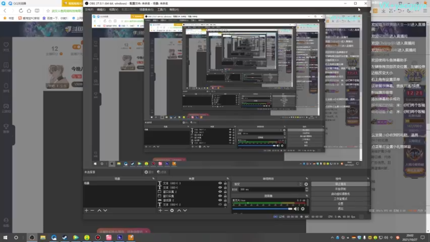Add a new source with the plus button
Viewport: 430px width, 242px height.
tap(160, 210)
